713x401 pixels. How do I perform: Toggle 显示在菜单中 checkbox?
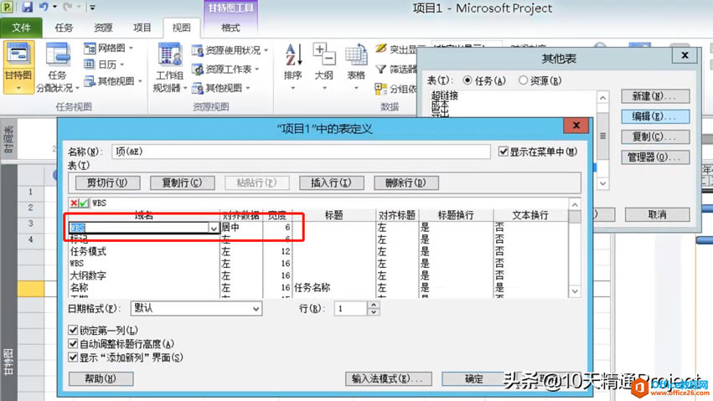pyautogui.click(x=503, y=152)
